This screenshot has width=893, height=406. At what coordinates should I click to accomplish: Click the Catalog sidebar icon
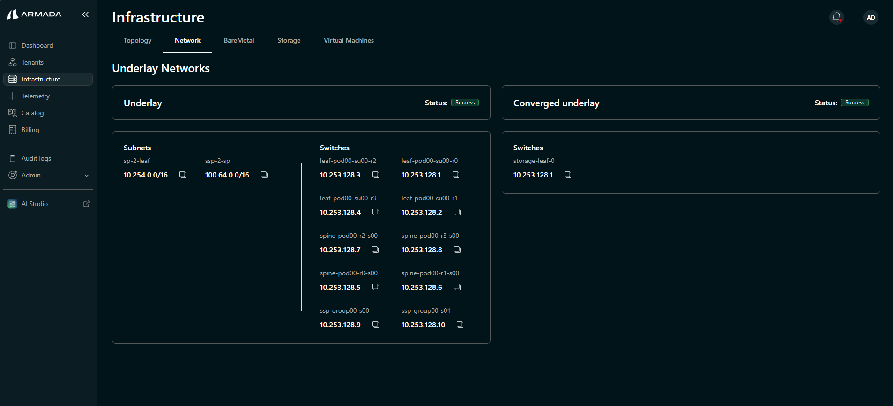click(x=13, y=113)
